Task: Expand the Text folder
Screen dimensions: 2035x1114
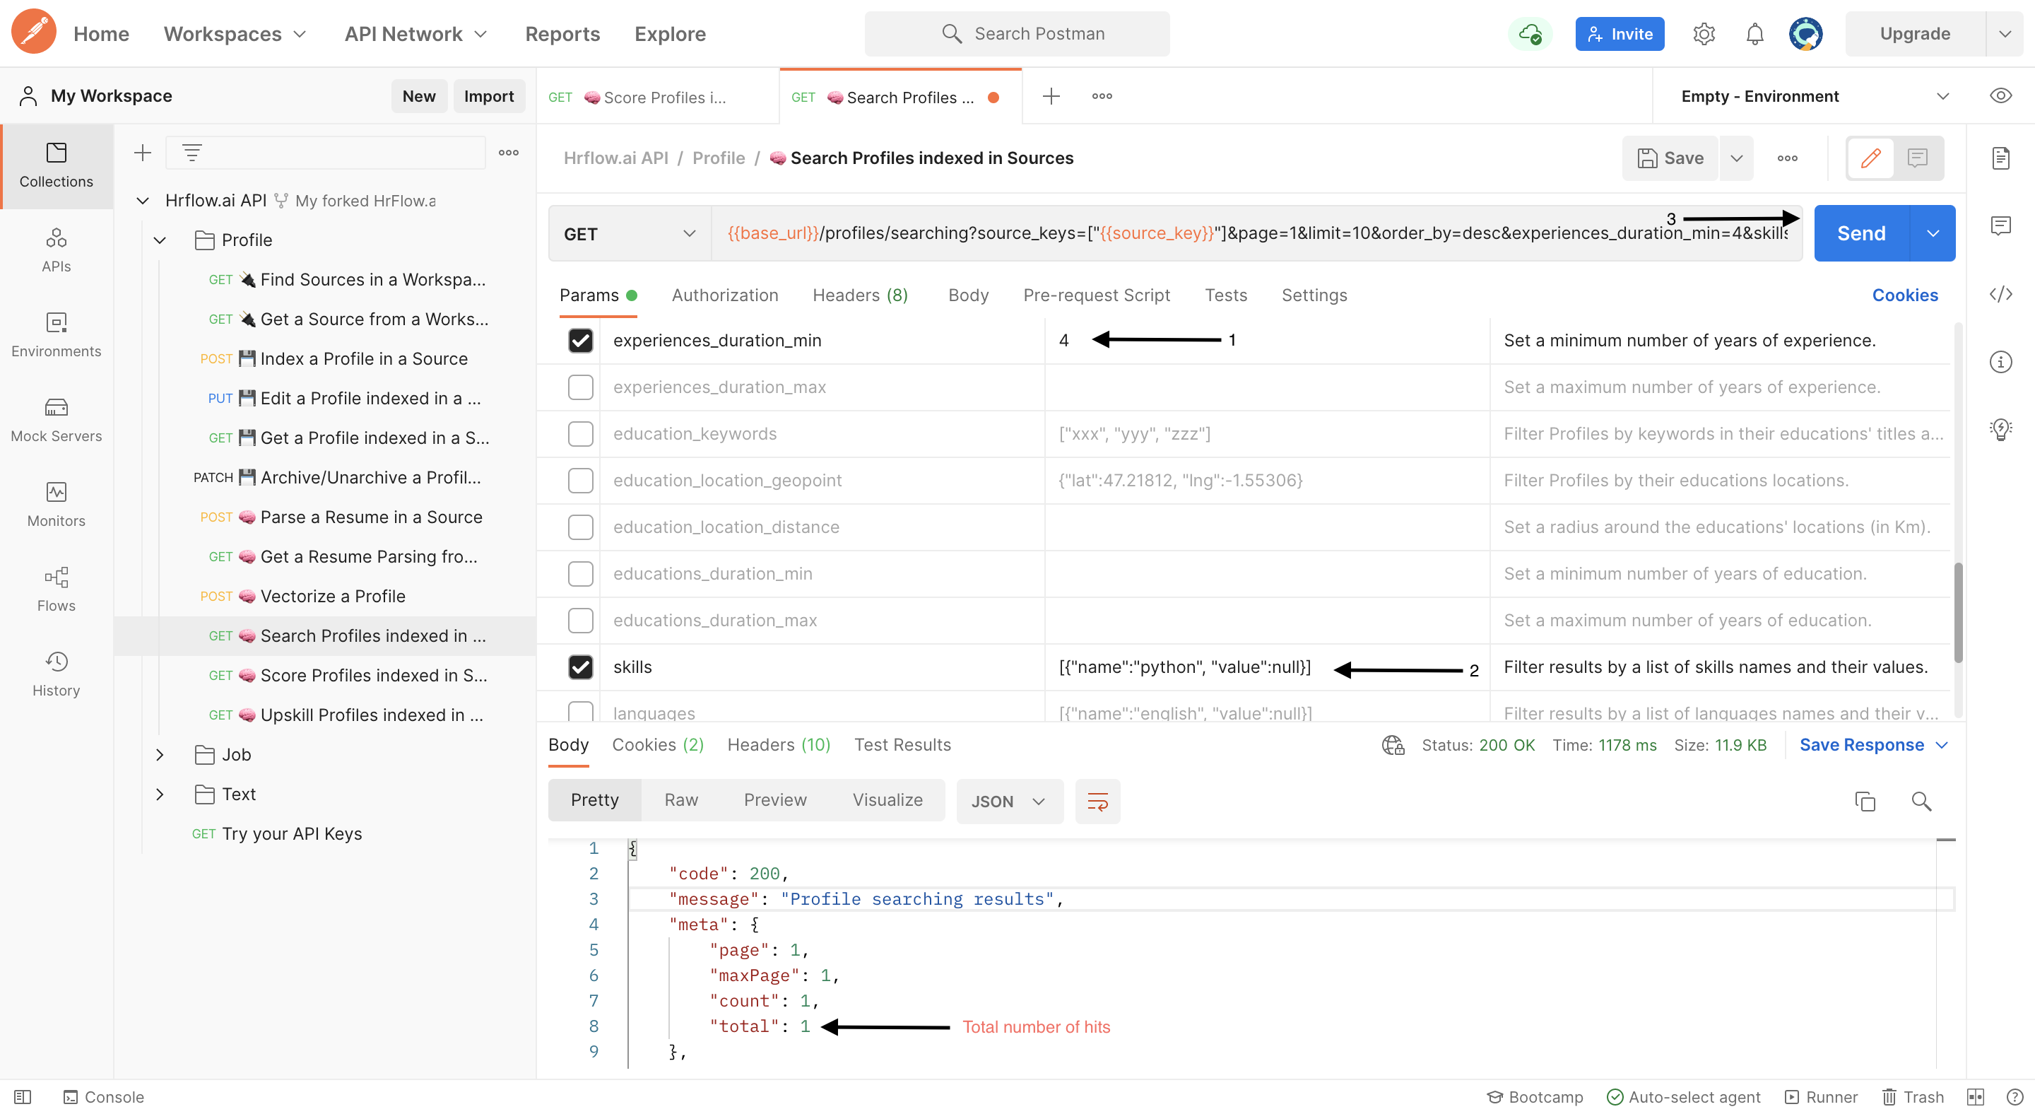Action: pos(160,794)
